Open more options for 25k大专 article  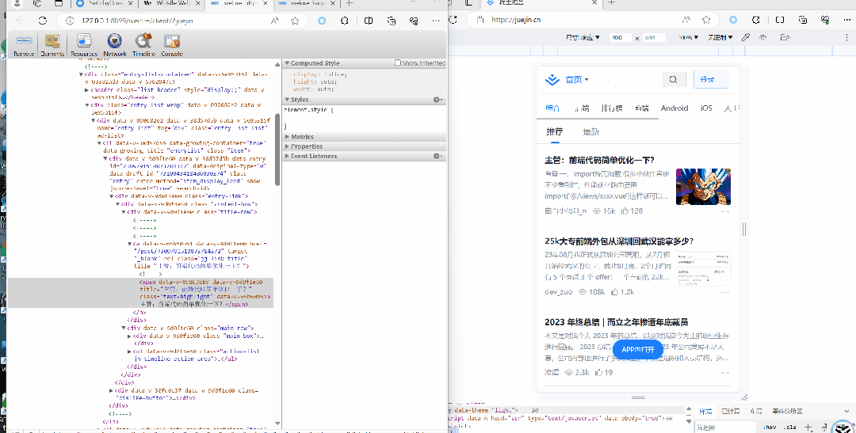[x=725, y=292]
